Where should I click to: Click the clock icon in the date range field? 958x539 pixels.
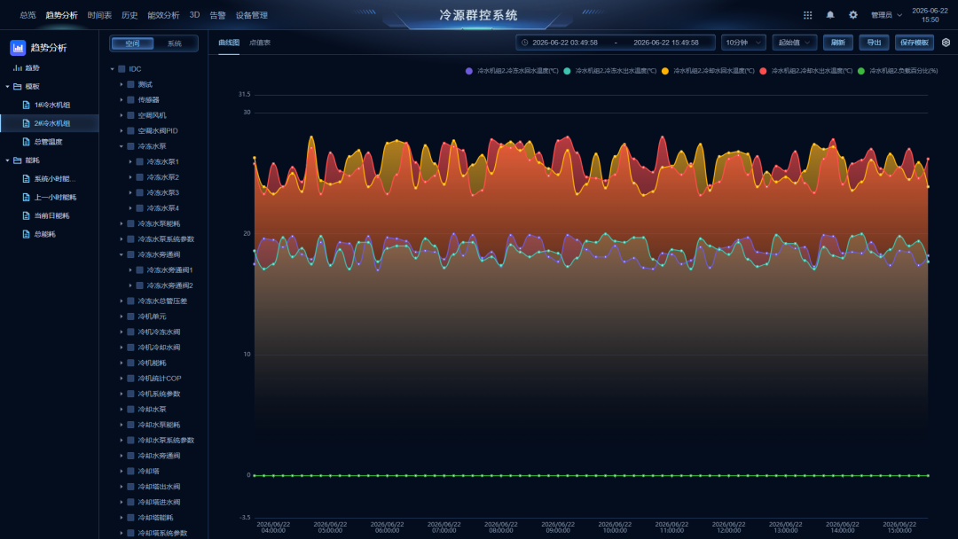pyautogui.click(x=525, y=43)
